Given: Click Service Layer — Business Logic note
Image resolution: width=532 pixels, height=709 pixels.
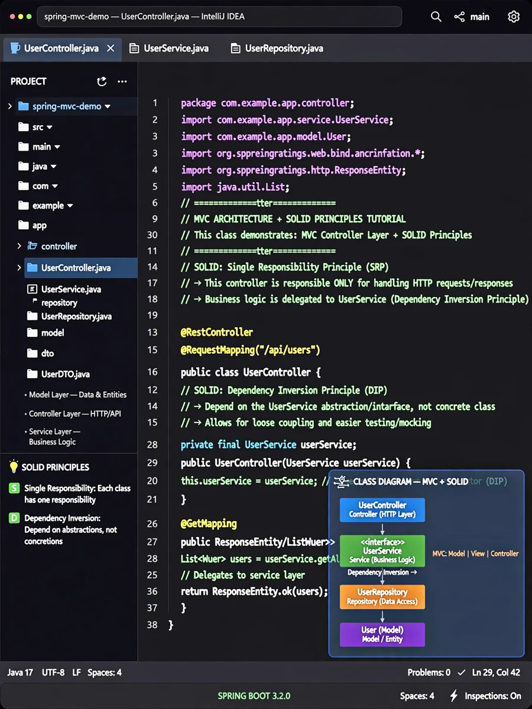Looking at the screenshot, I should coord(54,437).
